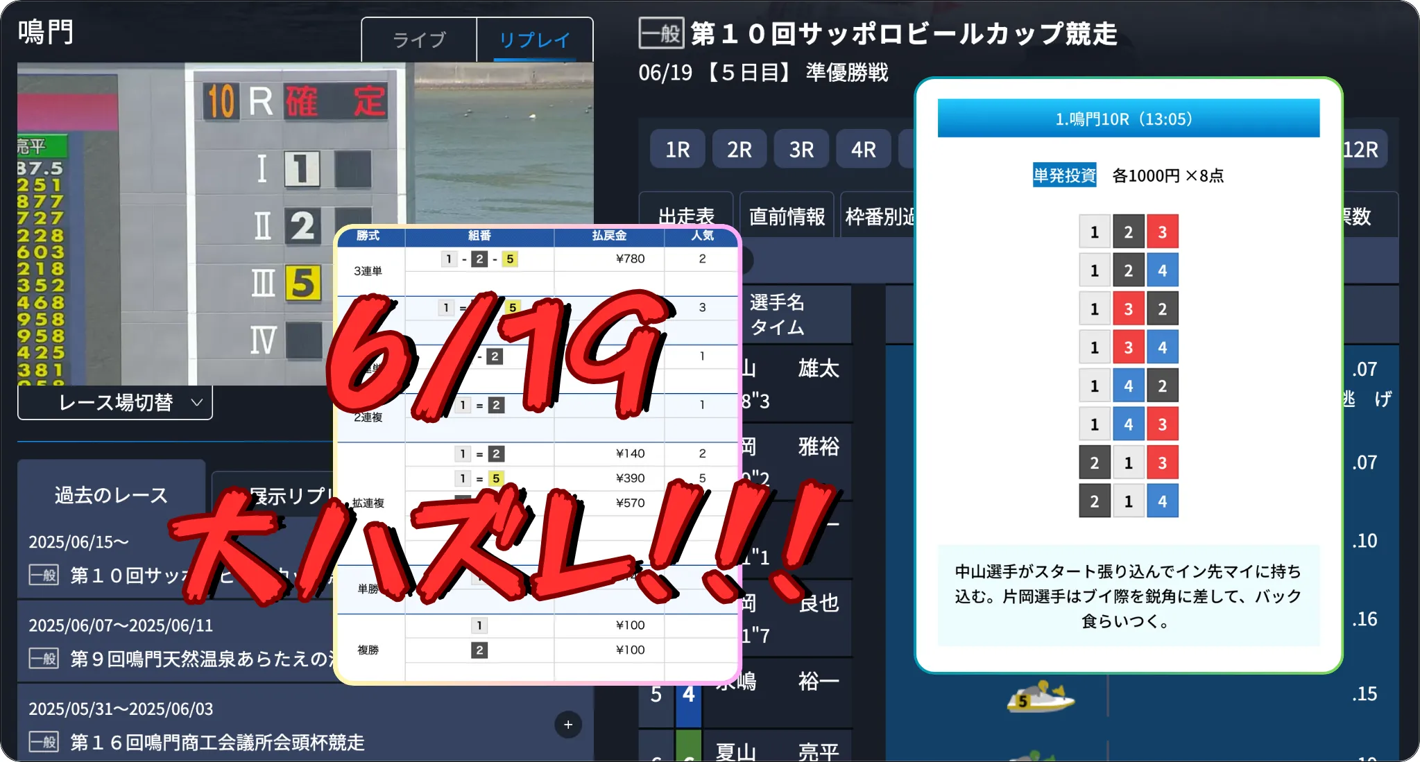Click blue number 4 in last bet row
The height and width of the screenshot is (762, 1420).
1162,501
